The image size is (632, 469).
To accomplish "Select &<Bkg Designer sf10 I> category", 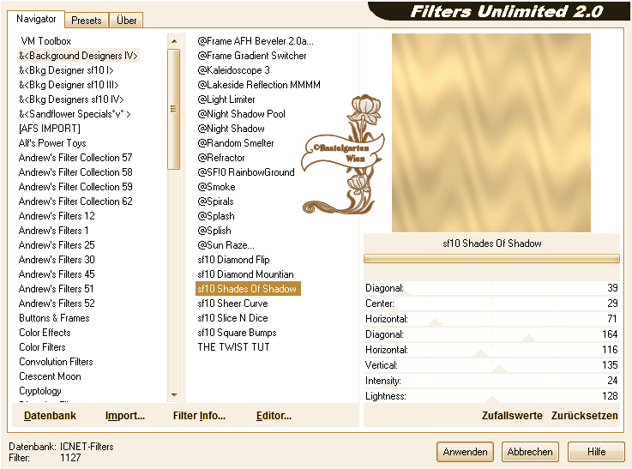I will 66,70.
